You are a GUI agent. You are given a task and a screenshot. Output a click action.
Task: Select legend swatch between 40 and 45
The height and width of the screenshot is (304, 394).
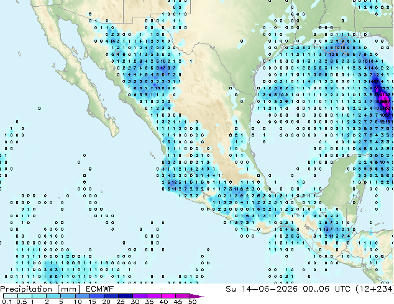coord(168,296)
